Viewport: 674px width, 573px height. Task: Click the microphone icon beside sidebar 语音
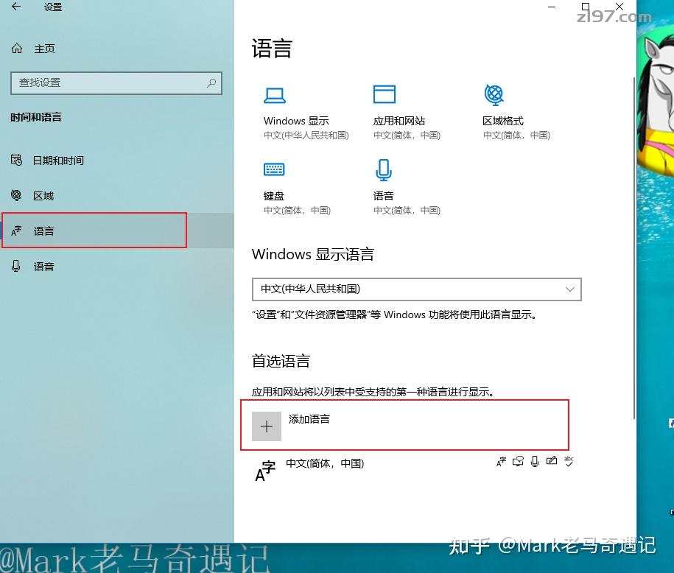tap(16, 266)
